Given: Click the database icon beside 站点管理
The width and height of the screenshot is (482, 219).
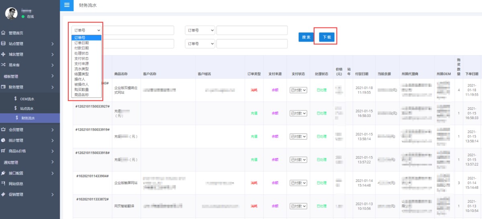Looking at the screenshot, I should 4,44.
